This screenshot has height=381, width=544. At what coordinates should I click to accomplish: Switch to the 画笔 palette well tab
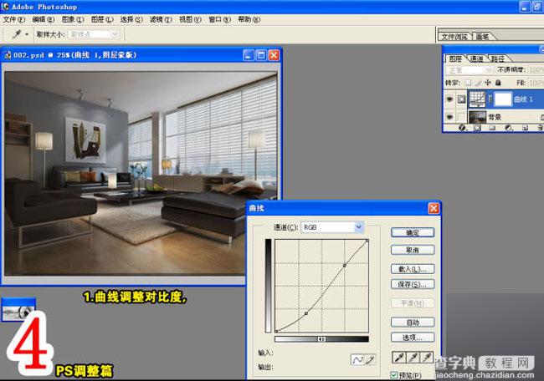tap(482, 37)
